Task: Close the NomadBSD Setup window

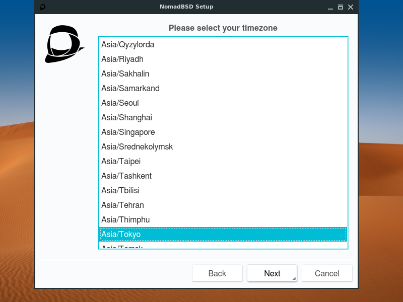Action: point(351,7)
